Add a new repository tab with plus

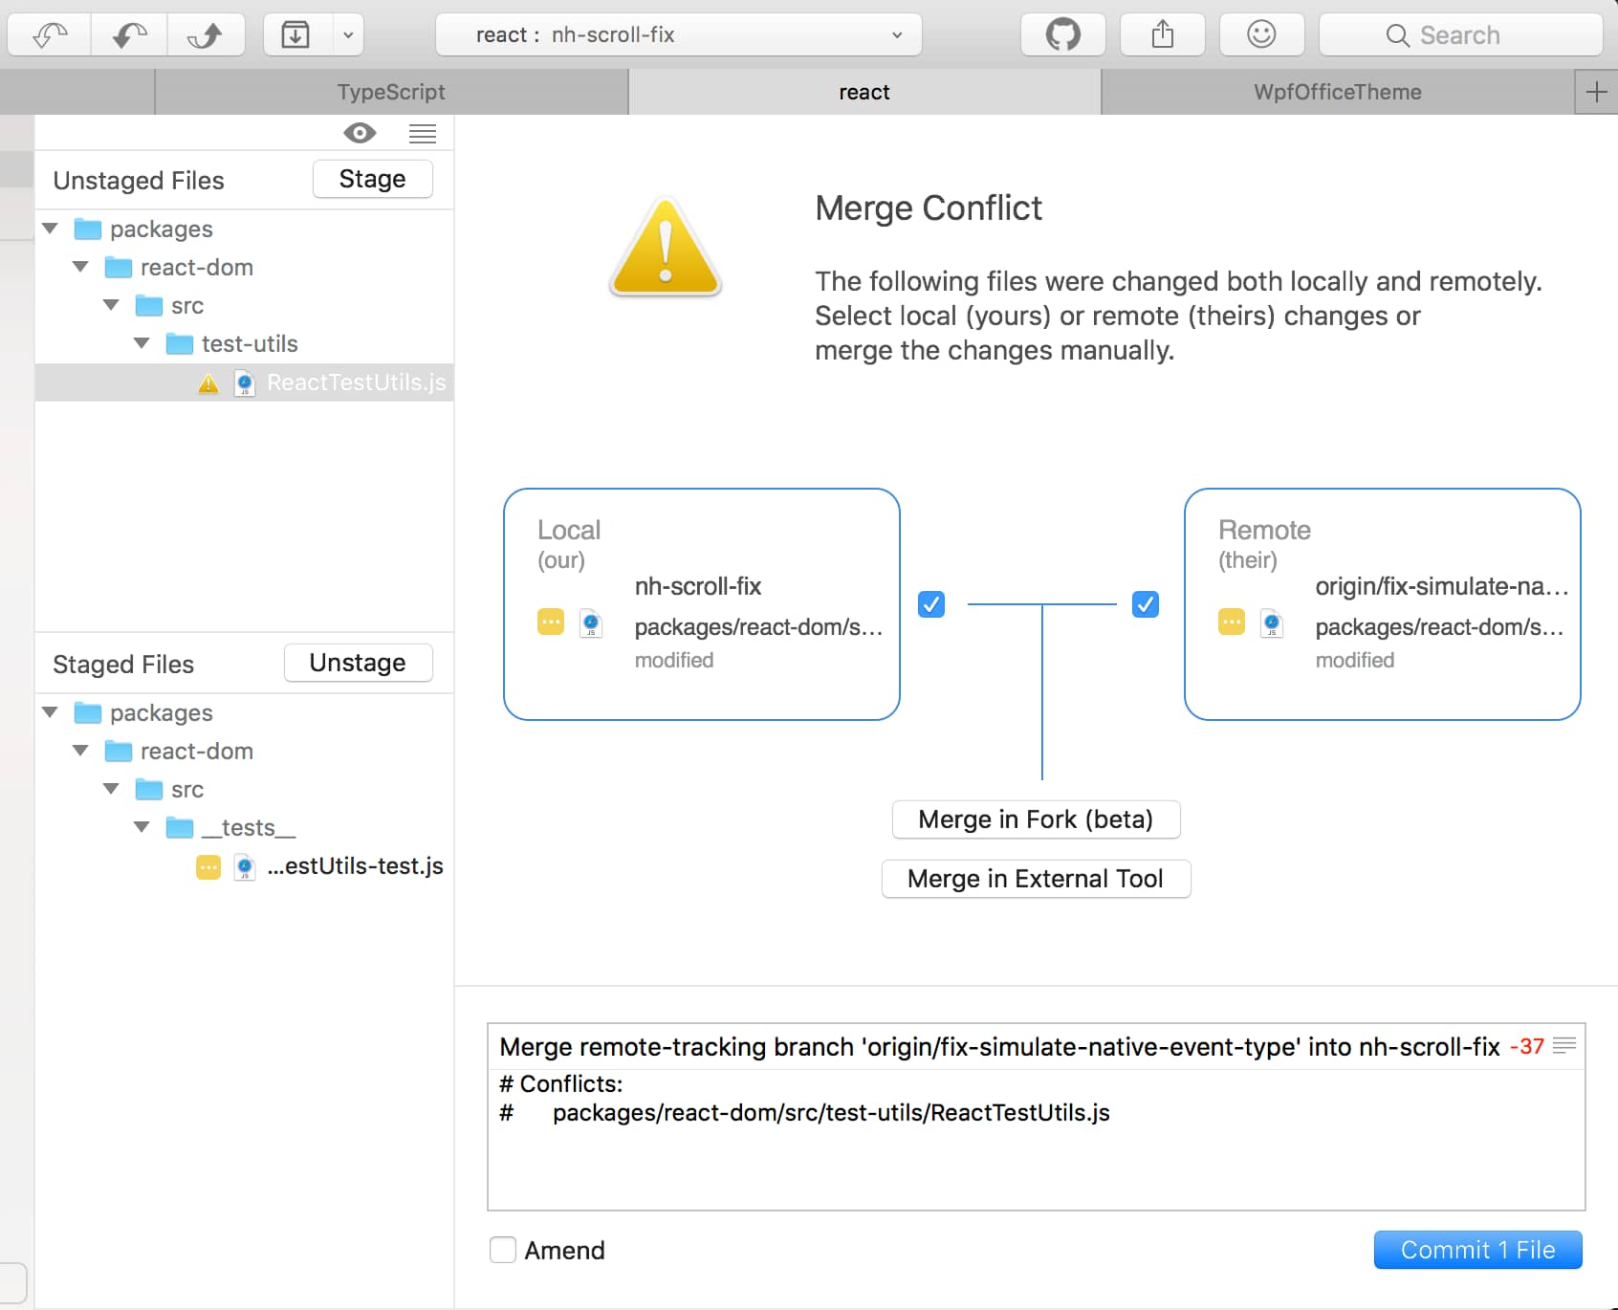1596,92
